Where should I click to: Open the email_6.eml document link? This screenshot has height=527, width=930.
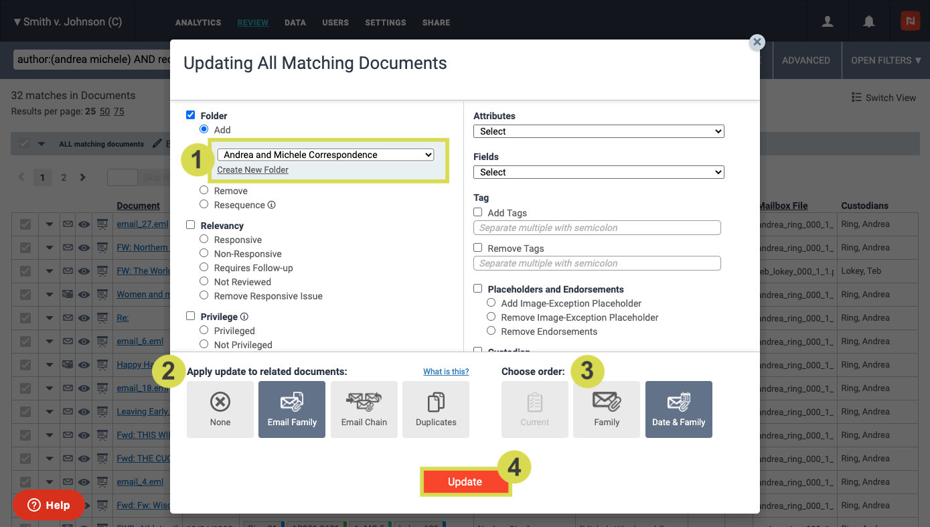[140, 342]
